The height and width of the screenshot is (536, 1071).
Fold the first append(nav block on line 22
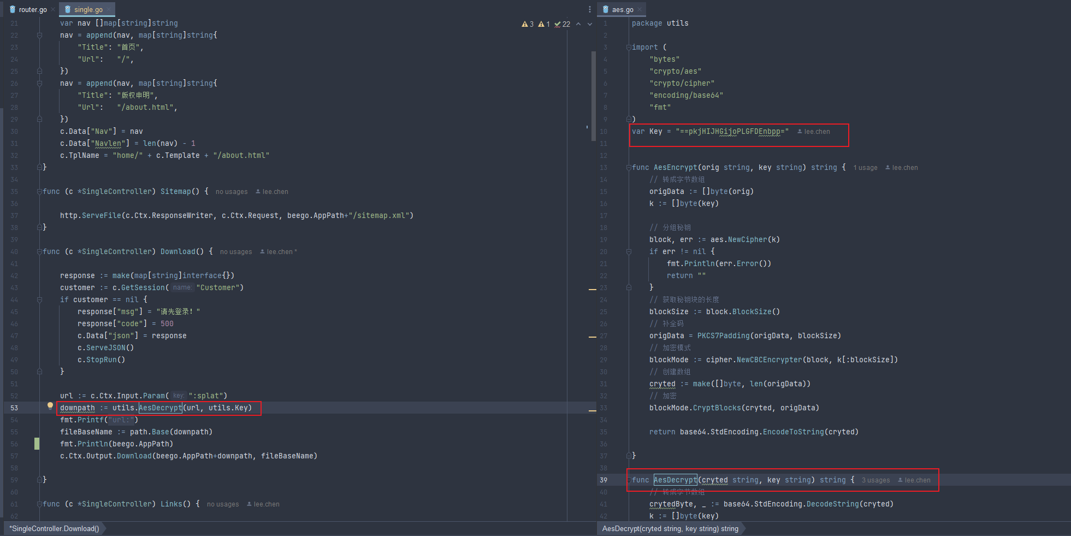click(x=39, y=36)
